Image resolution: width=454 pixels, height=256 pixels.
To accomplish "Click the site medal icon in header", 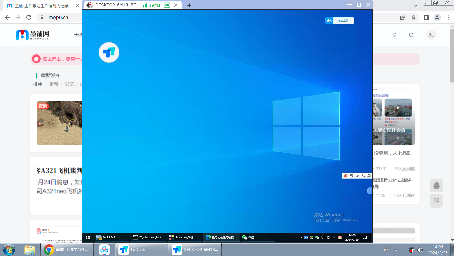I will click(394, 35).
